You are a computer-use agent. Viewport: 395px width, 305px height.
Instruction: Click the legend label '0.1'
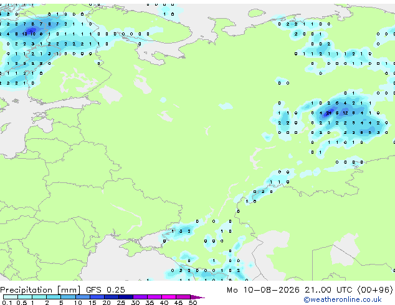(x=7, y=303)
